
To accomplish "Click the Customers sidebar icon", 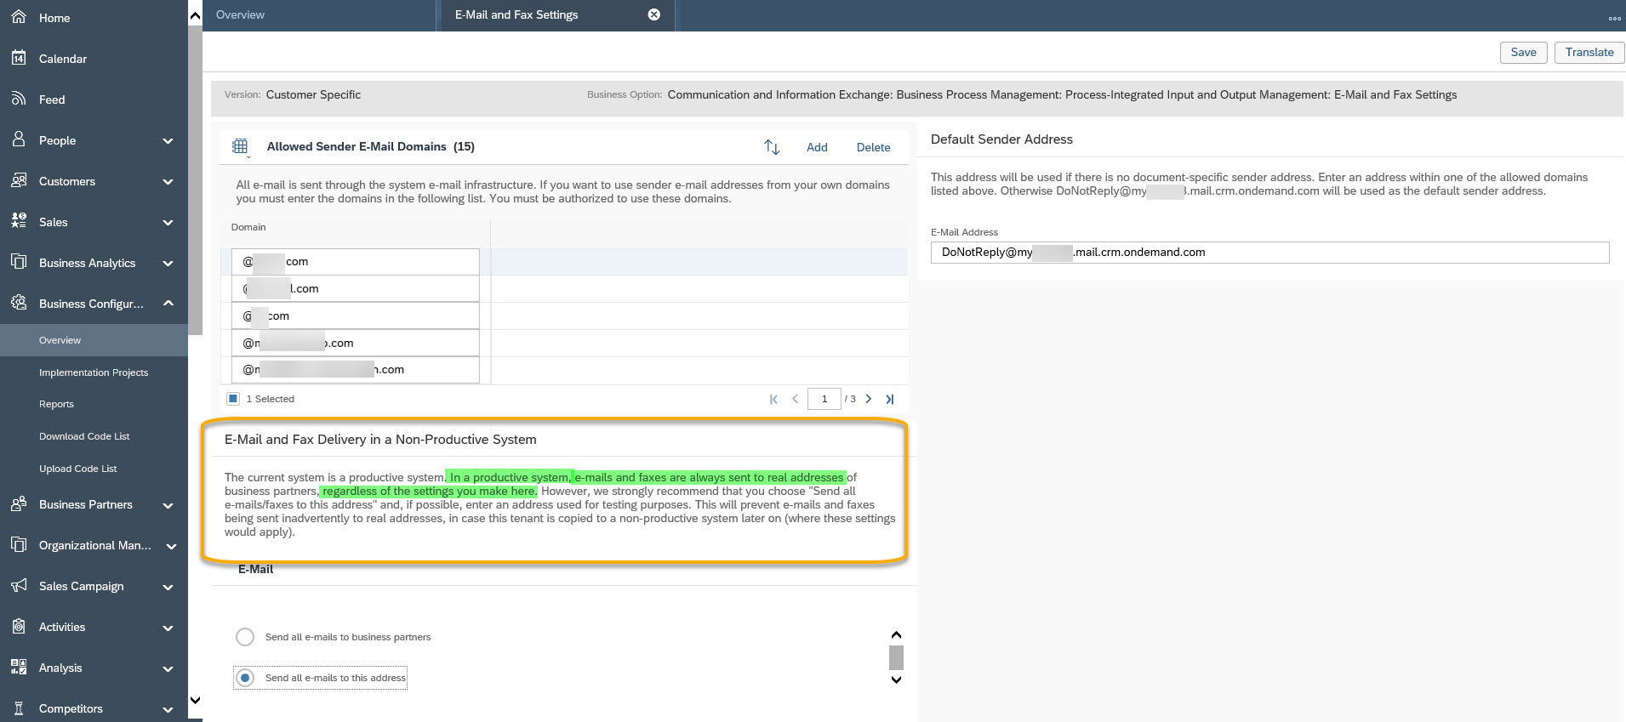I will (18, 180).
